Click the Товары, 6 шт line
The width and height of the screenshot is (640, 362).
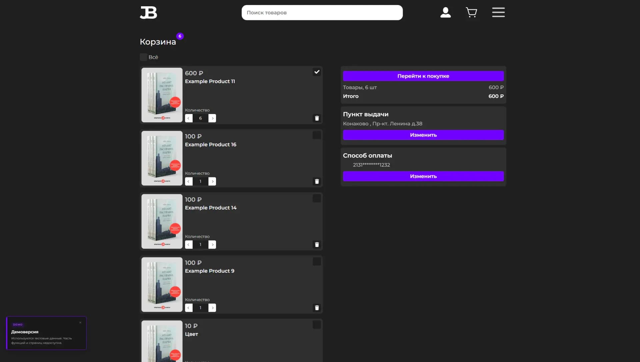tap(423, 87)
